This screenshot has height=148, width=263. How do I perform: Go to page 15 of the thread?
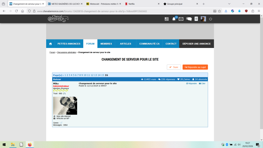tap(103, 75)
